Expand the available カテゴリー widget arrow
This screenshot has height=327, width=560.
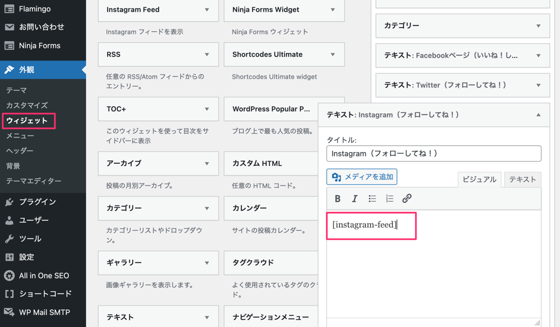tap(207, 208)
